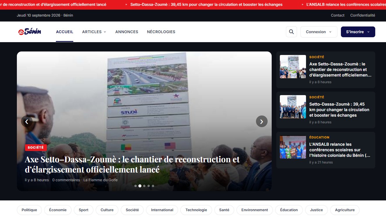Filter by International category chip
The image size is (386, 217).
tap(162, 210)
